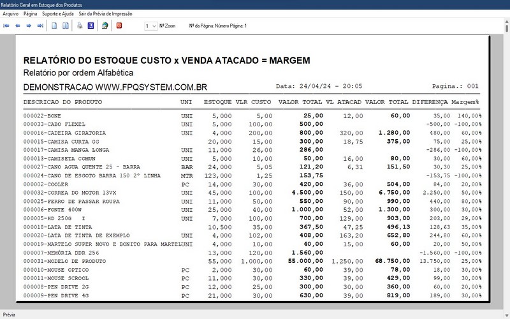Switch to two-page view icon

(x=66, y=26)
